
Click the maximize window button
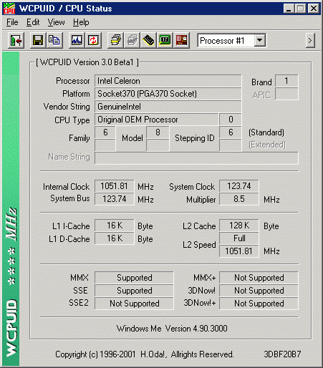coord(300,9)
